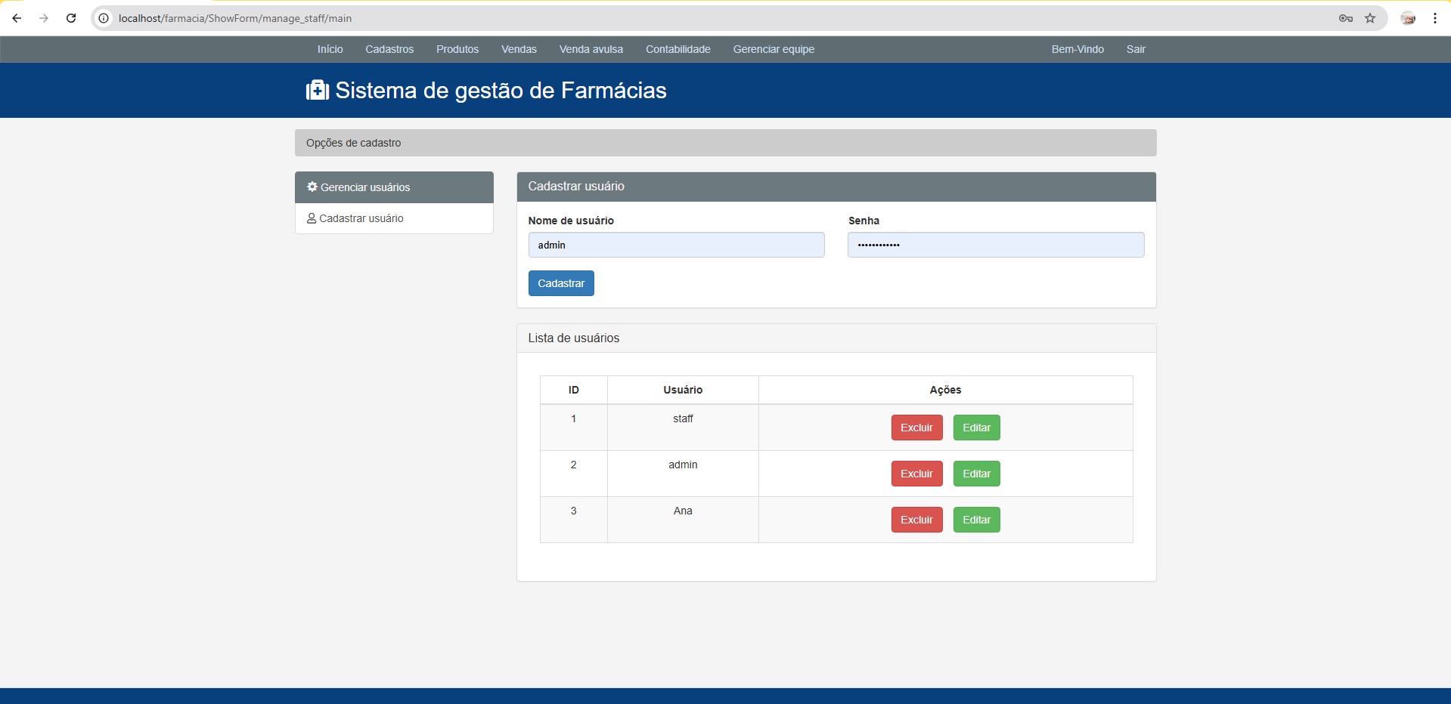The width and height of the screenshot is (1451, 704).
Task: Open the Produtos dropdown
Action: click(457, 48)
